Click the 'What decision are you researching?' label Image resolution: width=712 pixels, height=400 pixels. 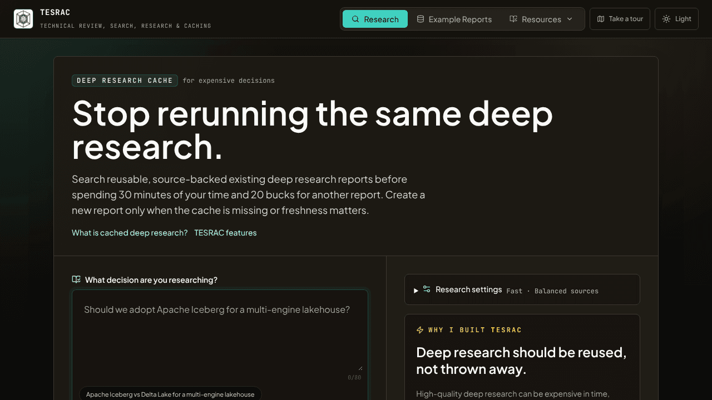tap(151, 280)
